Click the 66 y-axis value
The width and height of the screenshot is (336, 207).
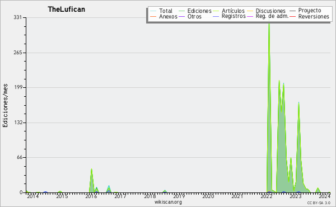(20, 157)
